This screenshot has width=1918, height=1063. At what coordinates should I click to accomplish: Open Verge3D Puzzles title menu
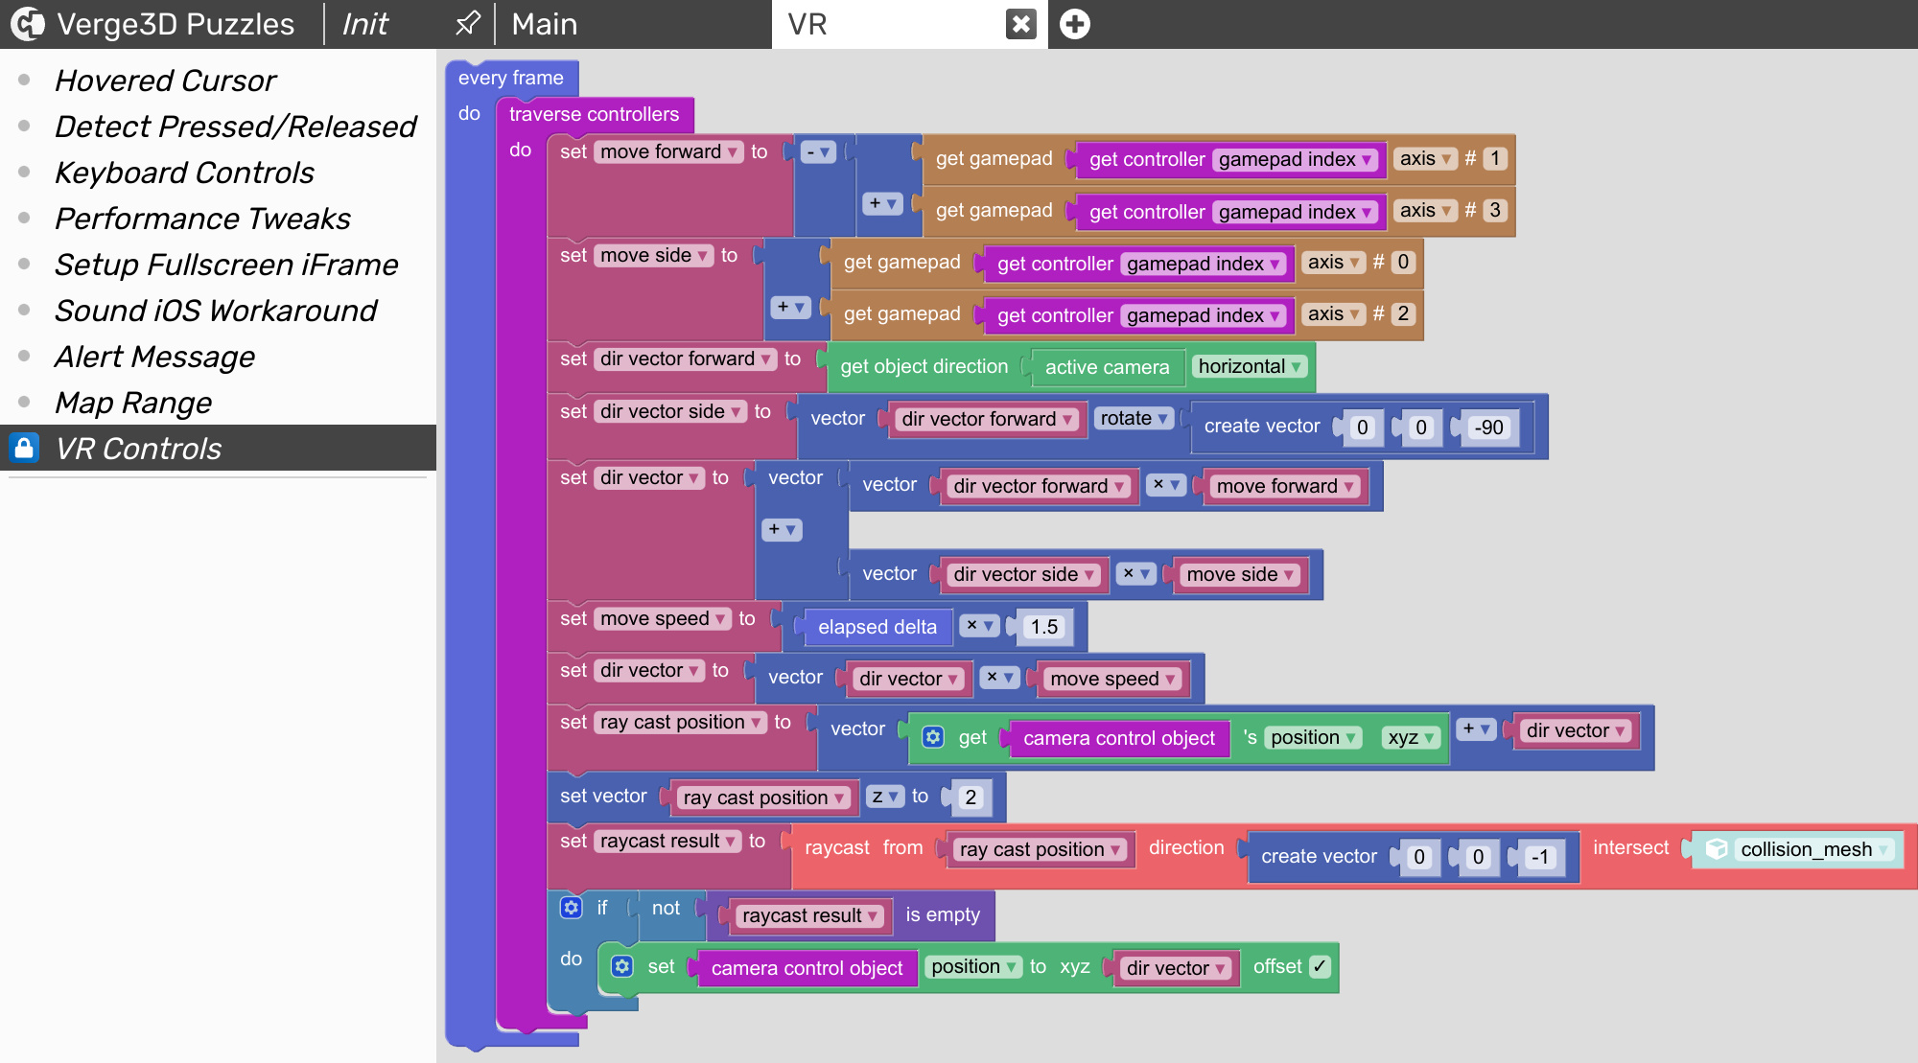[175, 24]
